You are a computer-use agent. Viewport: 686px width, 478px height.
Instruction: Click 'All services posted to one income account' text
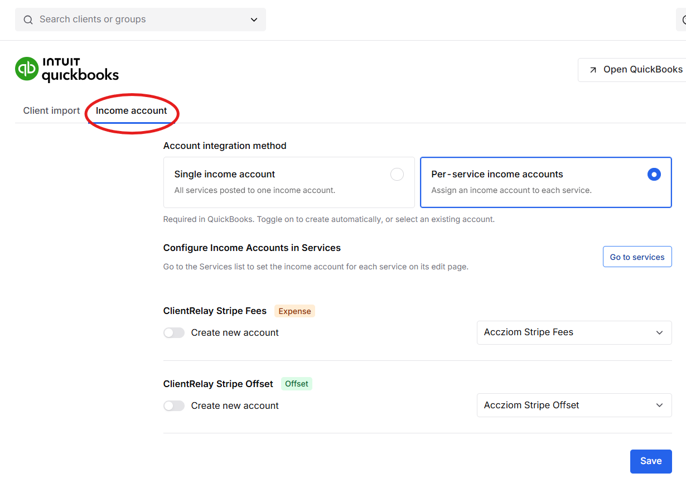point(255,190)
